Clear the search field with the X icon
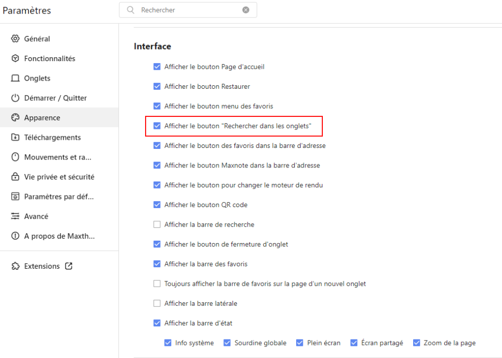Image resolution: width=502 pixels, height=358 pixels. (x=245, y=10)
